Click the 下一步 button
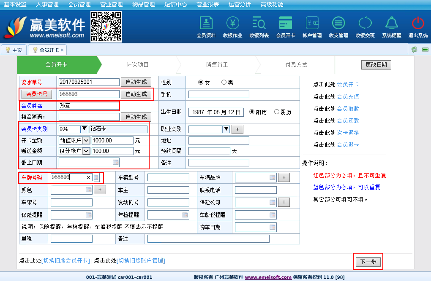The image size is (431, 281). (368, 262)
